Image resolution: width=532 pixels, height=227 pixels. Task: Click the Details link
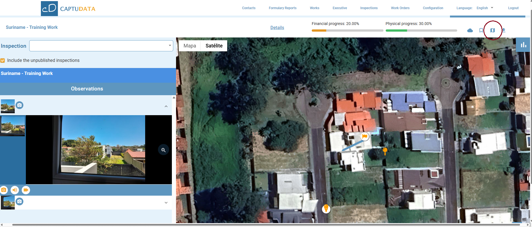(x=277, y=27)
